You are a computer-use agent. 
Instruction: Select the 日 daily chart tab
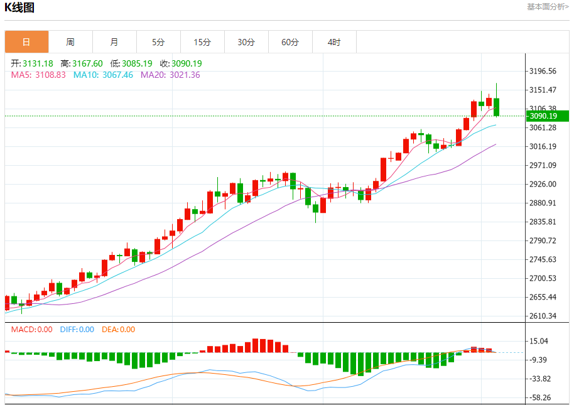coord(27,42)
